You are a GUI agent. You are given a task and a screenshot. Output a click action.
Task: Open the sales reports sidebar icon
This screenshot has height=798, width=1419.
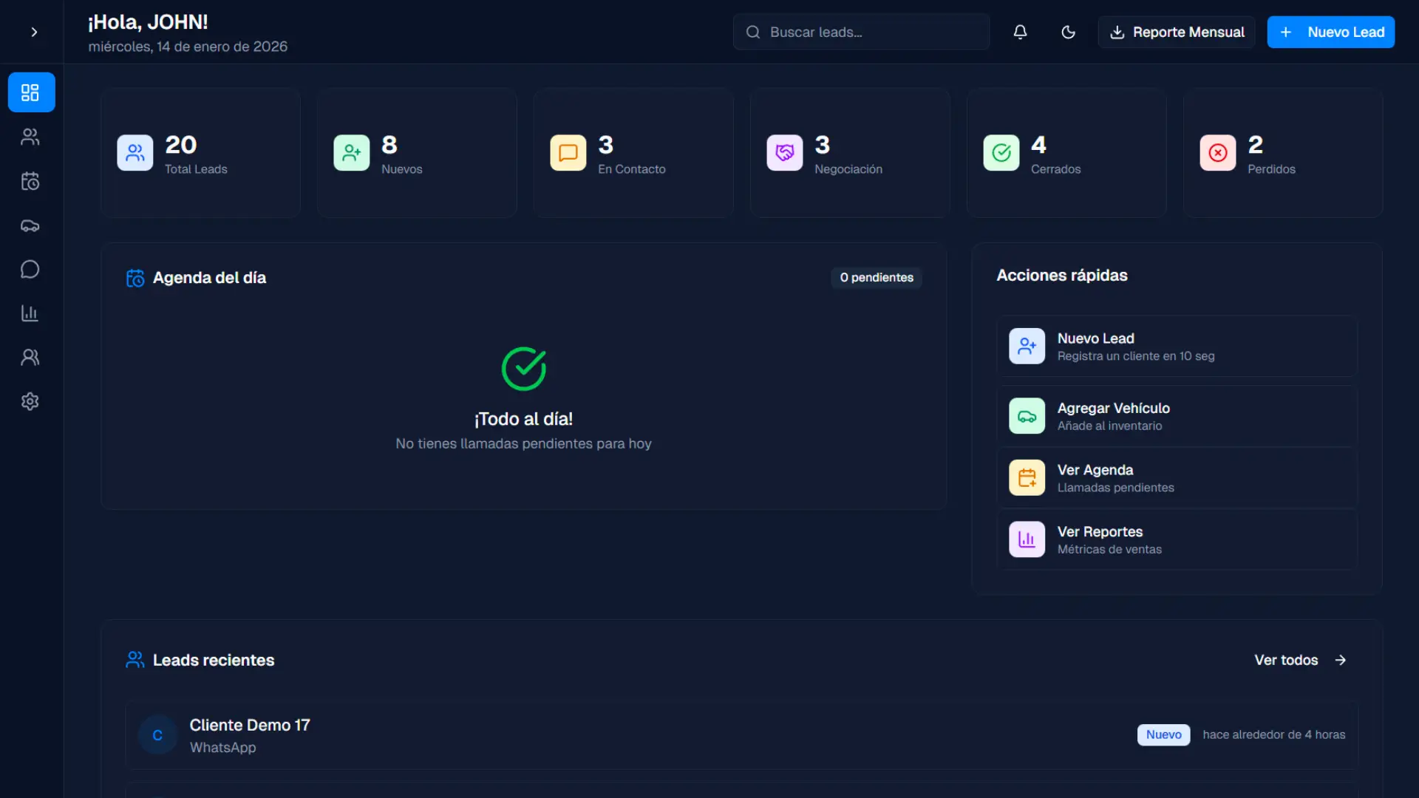tap(30, 313)
